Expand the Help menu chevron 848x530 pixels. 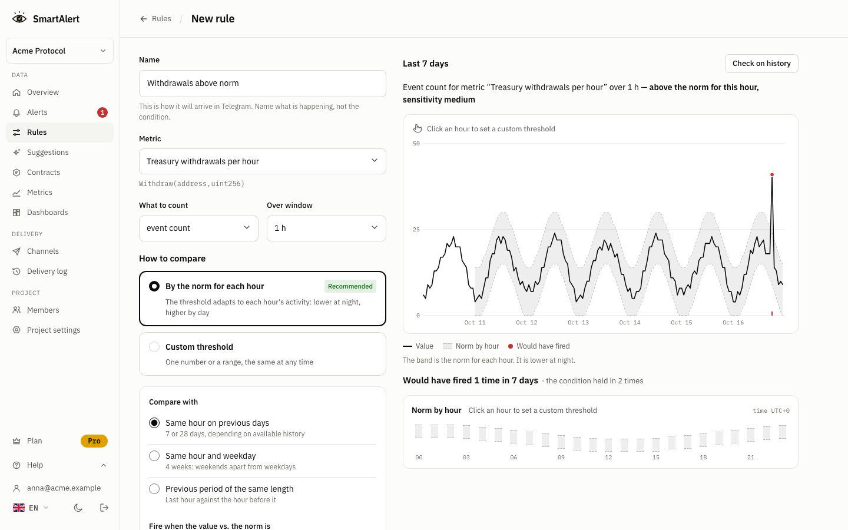(104, 465)
